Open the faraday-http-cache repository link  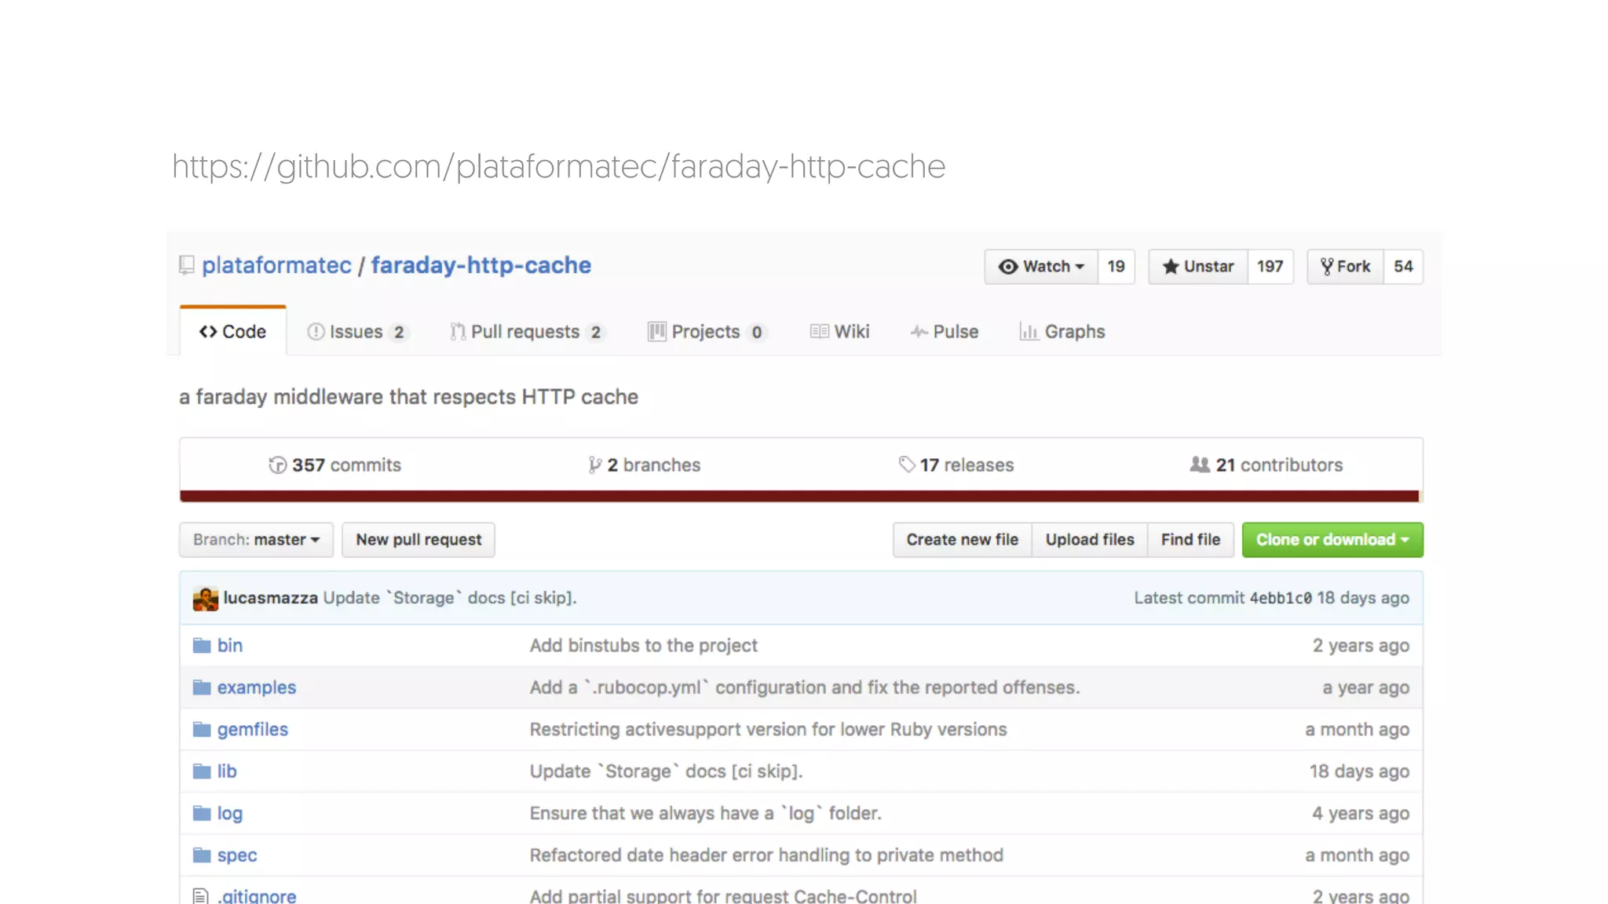(x=481, y=265)
